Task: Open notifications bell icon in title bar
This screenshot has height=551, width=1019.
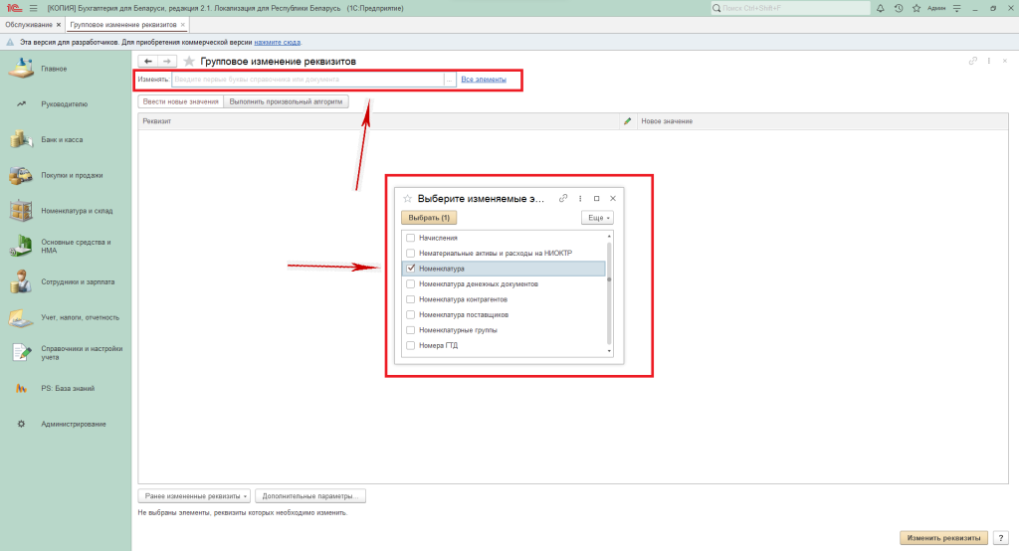Action: coord(881,8)
